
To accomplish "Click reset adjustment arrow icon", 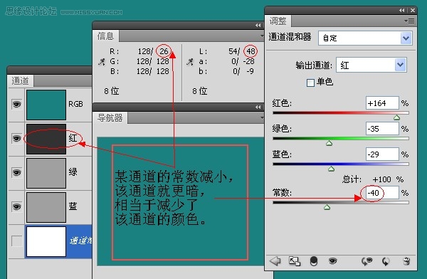I will [x=386, y=261].
